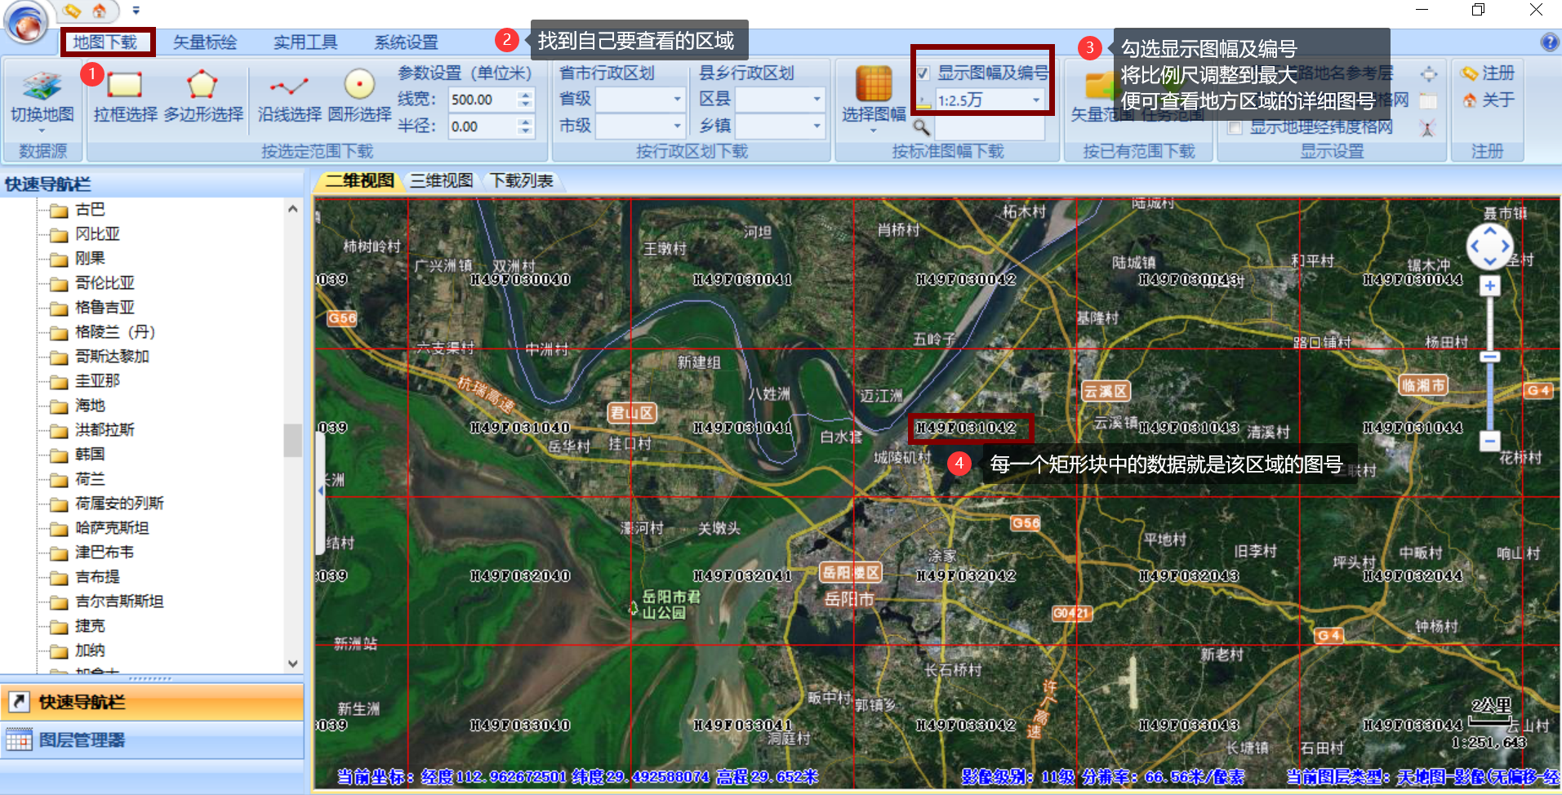Click the Register (注册) tag icon
Viewport: 1562px width, 795px height.
1470,73
